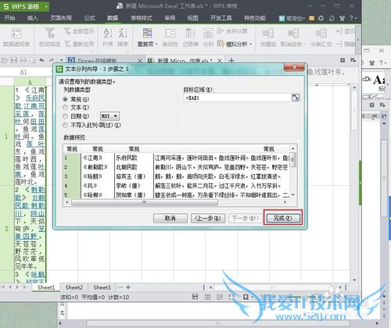391x328 pixels.
Task: Open the MDY date format dropdown
Action: pyautogui.click(x=109, y=116)
